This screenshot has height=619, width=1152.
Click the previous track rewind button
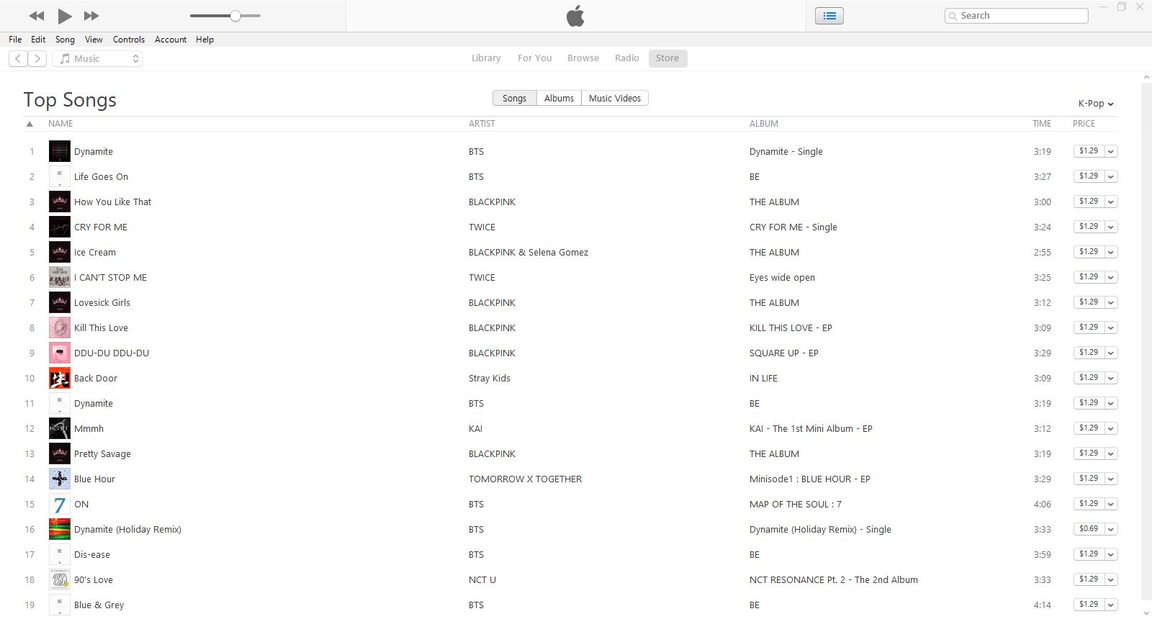pos(37,16)
